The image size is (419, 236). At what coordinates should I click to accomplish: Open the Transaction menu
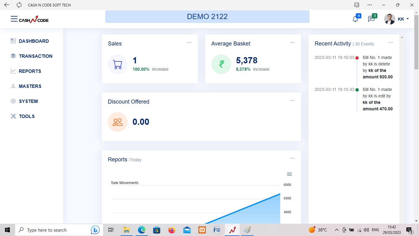(x=35, y=56)
